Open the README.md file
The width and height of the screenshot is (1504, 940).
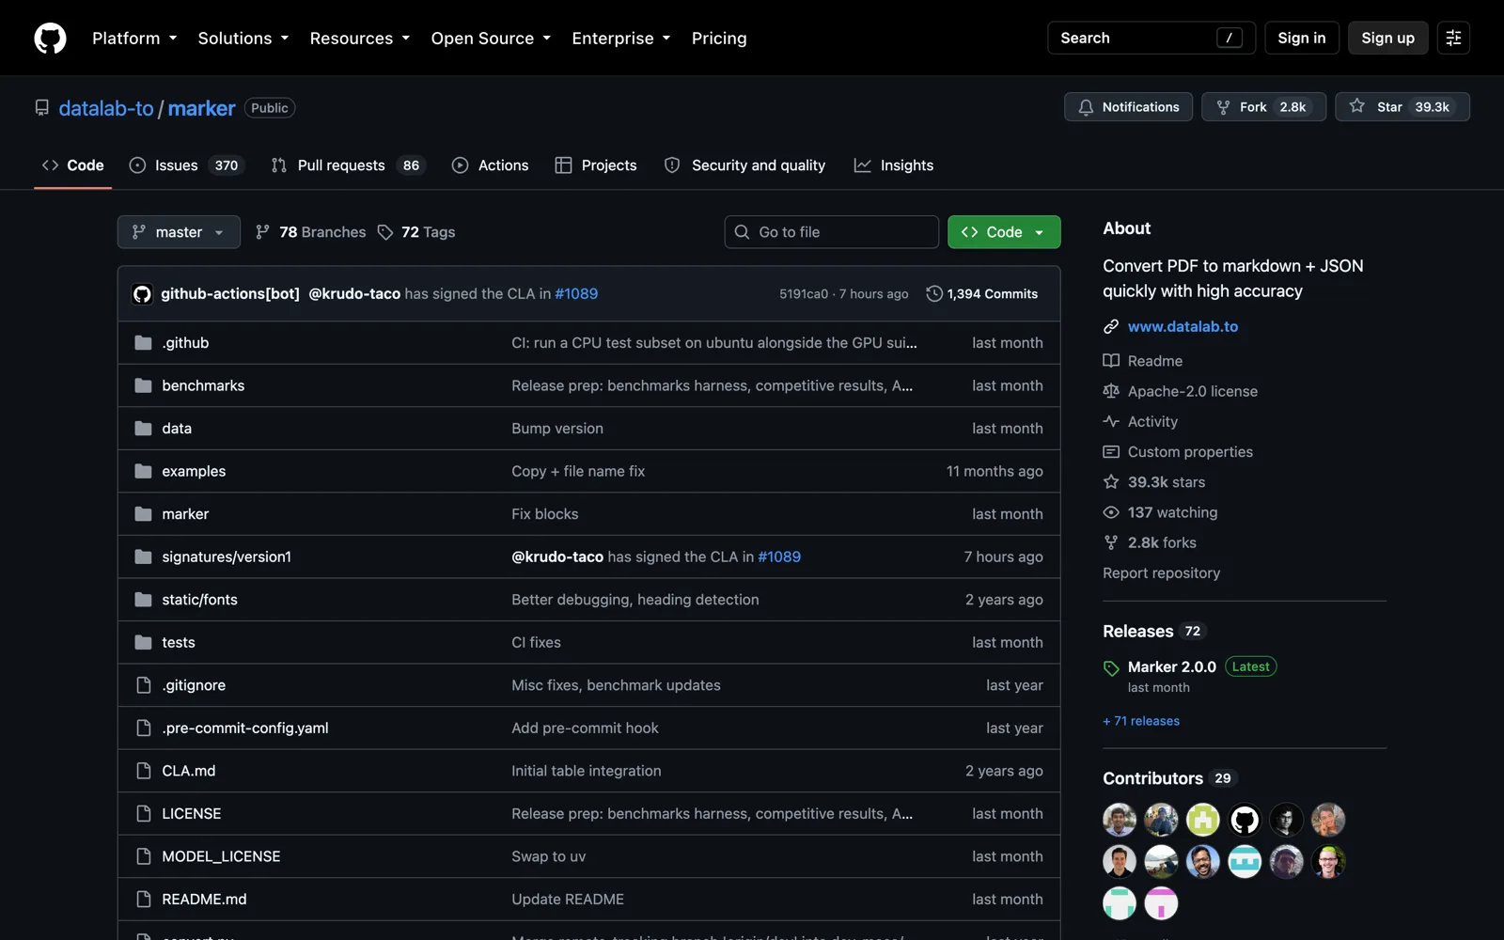tap(204, 900)
